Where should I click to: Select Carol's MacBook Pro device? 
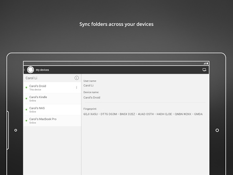tap(52, 121)
